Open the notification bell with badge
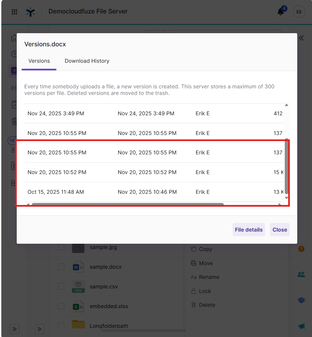The image size is (312, 337). [281, 12]
